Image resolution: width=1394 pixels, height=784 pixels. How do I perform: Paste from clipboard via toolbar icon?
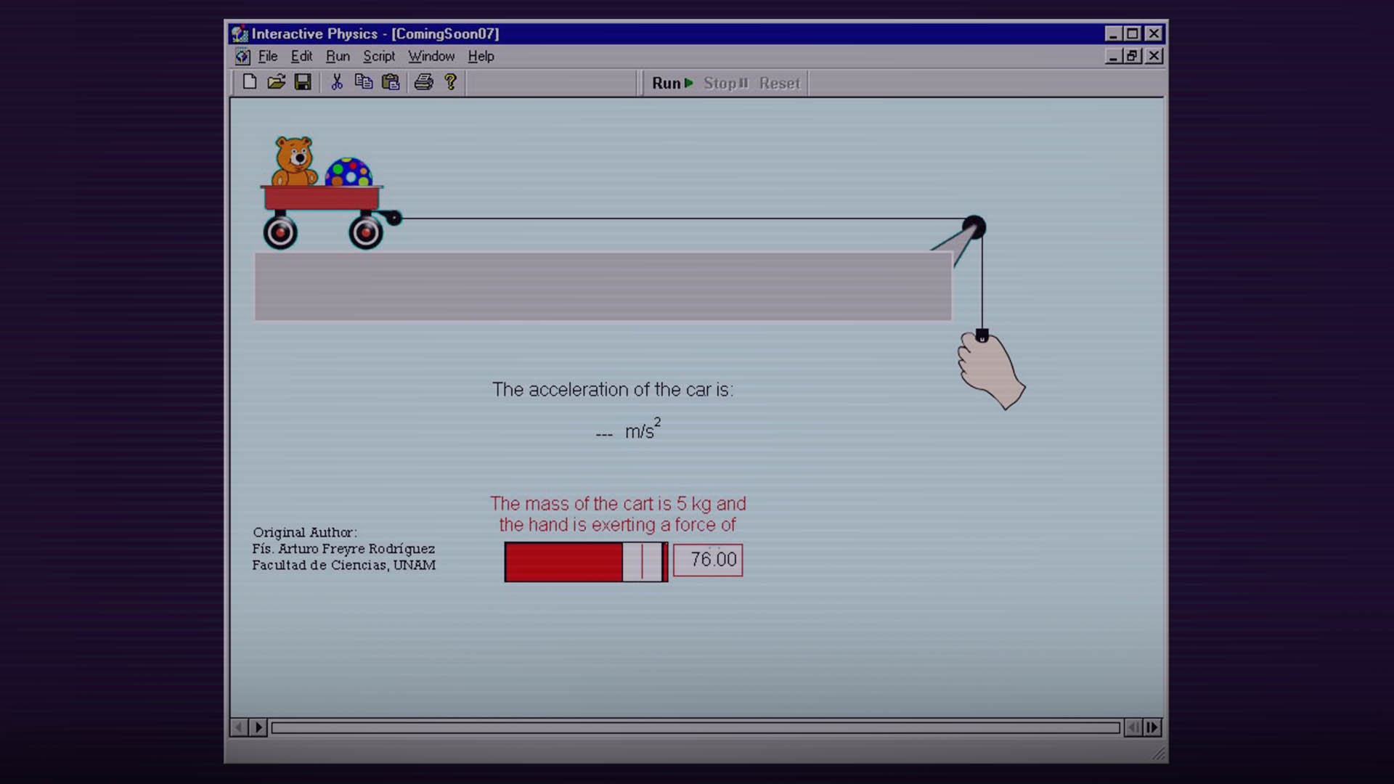coord(390,82)
